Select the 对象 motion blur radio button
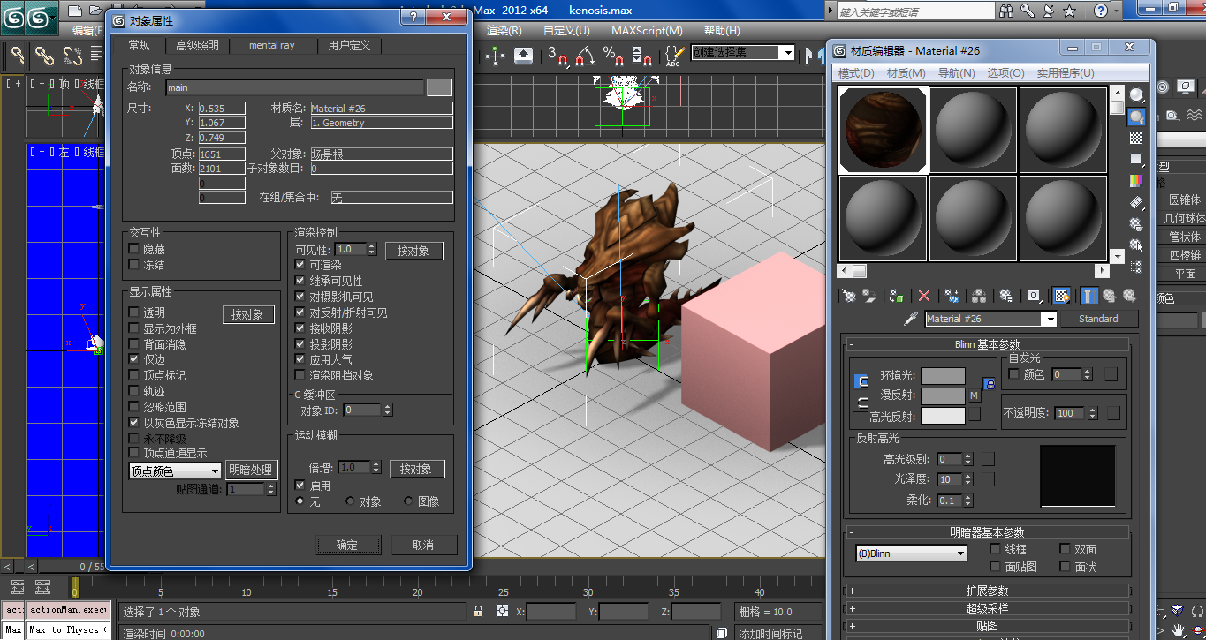This screenshot has width=1206, height=640. tap(351, 501)
